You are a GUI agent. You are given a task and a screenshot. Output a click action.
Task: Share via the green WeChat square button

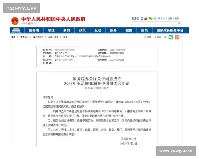(171, 37)
